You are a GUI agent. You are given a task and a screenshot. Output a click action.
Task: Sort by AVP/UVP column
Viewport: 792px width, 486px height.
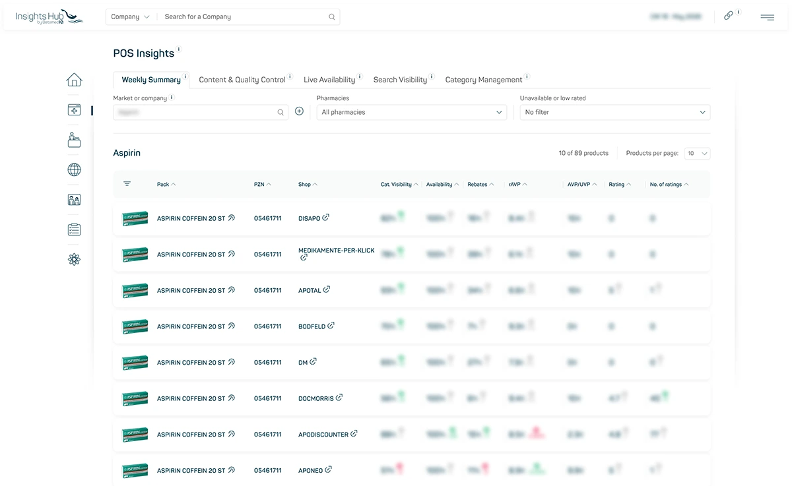click(582, 185)
